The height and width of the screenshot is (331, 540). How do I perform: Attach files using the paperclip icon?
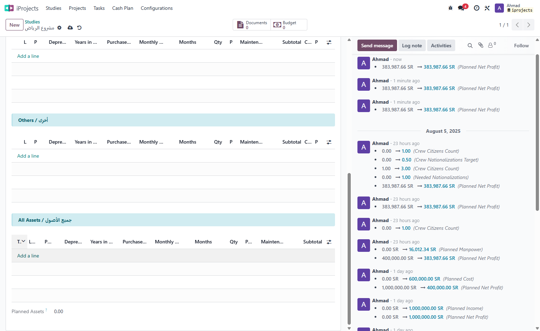pos(481,46)
